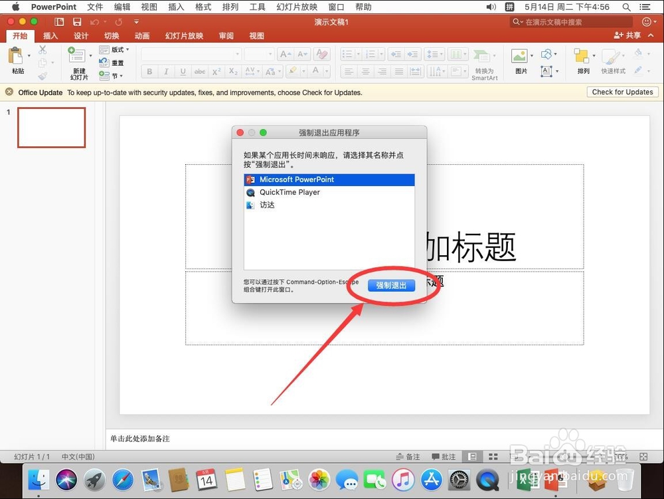Open the 文件 (File) menu
Screen dimensions: 664x499
click(95, 7)
